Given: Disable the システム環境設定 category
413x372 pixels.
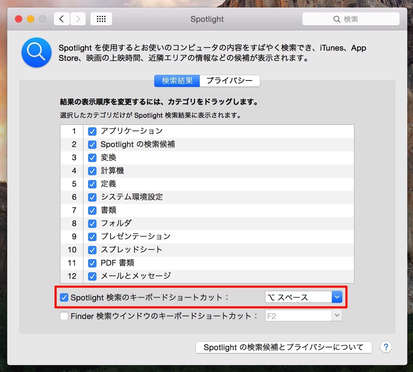Looking at the screenshot, I should (92, 197).
